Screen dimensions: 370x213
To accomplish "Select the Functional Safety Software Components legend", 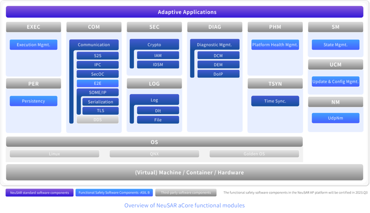I will pyautogui.click(x=114, y=192).
